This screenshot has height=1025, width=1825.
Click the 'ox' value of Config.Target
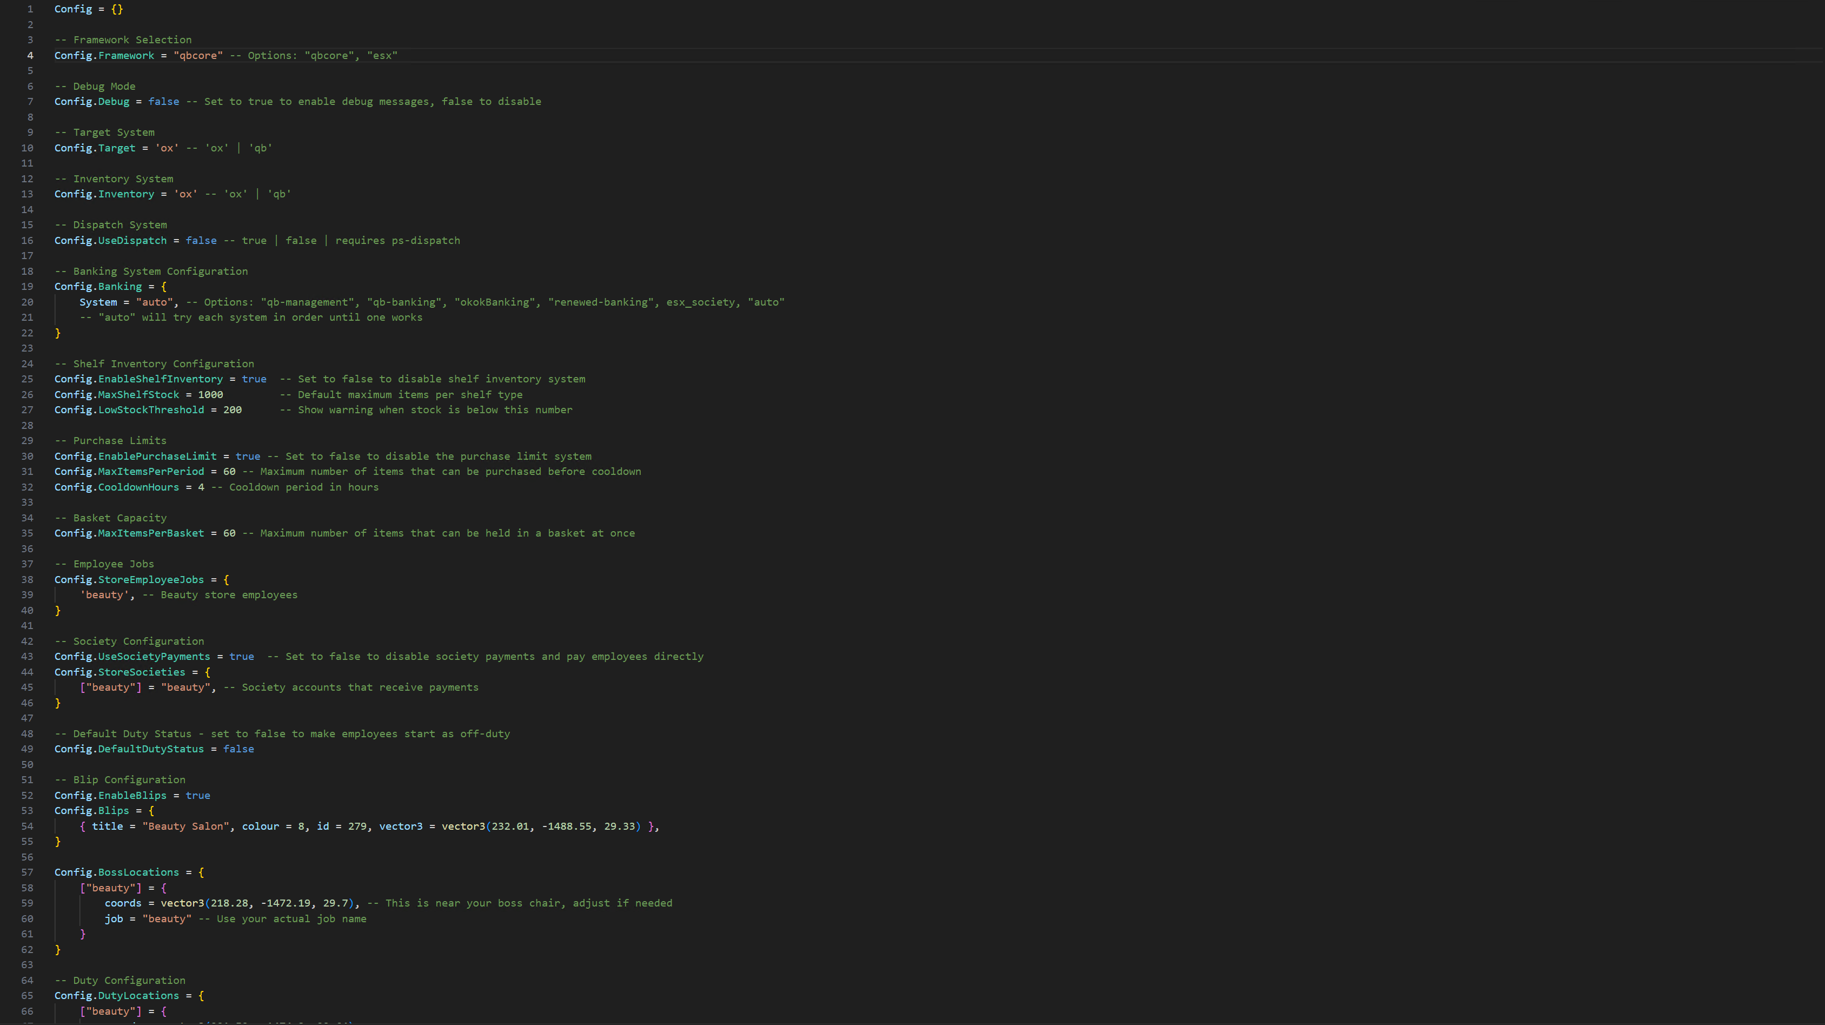167,148
